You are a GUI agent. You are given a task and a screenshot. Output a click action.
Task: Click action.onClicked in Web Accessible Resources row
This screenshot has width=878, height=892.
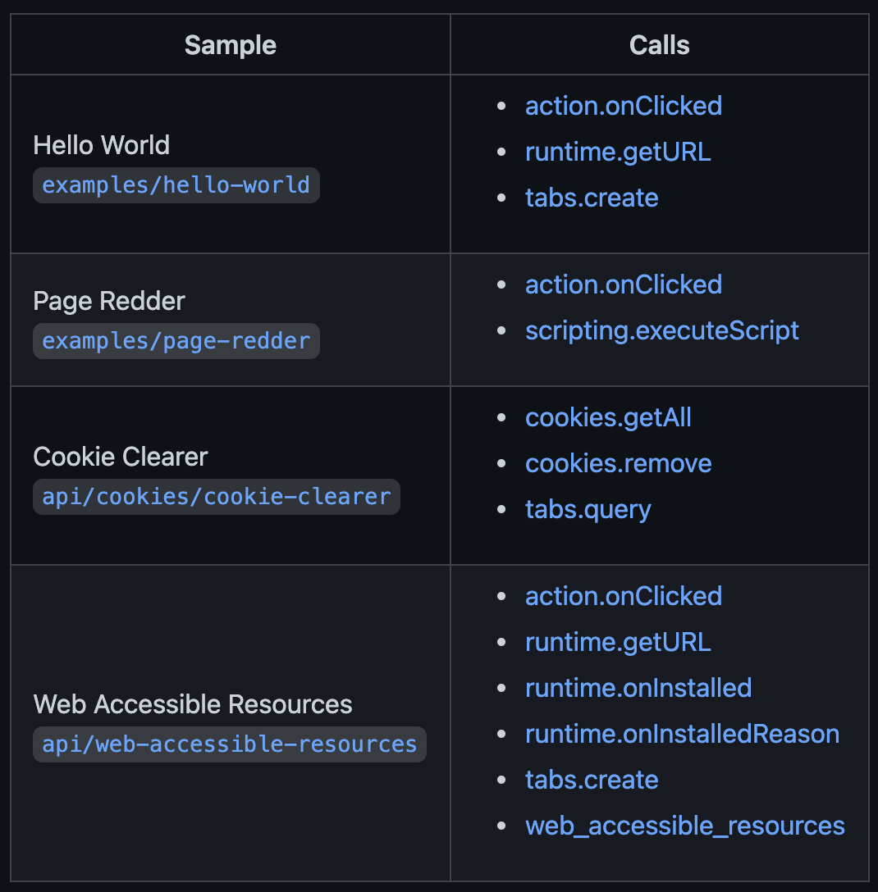point(624,596)
